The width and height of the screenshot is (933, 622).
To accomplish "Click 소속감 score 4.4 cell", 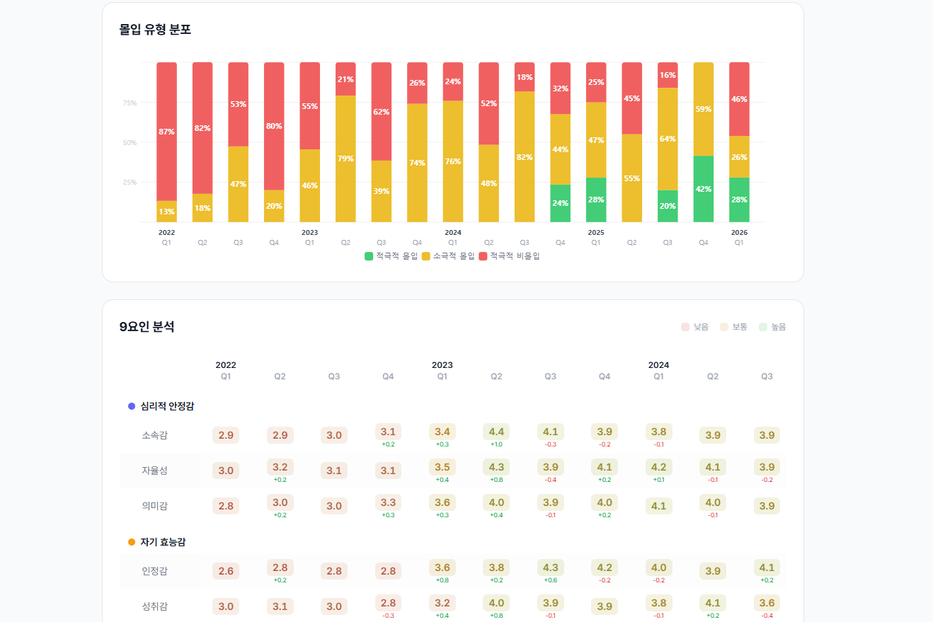I will click(x=496, y=432).
